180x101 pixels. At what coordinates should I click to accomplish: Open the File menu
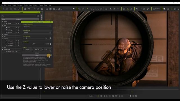pyautogui.click(x=2, y=5)
